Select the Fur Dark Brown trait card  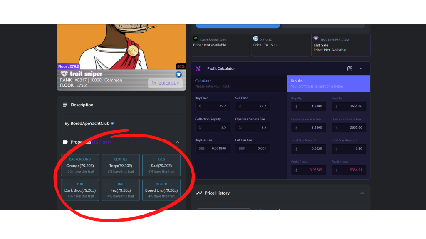click(80, 190)
